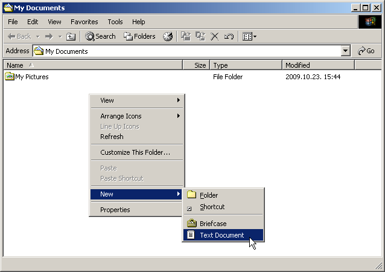Open the Favorites menu
Image resolution: width=385 pixels, height=272 pixels.
(x=84, y=22)
